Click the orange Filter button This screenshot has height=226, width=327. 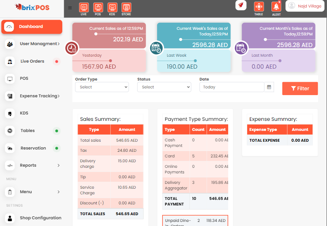pyautogui.click(x=300, y=88)
